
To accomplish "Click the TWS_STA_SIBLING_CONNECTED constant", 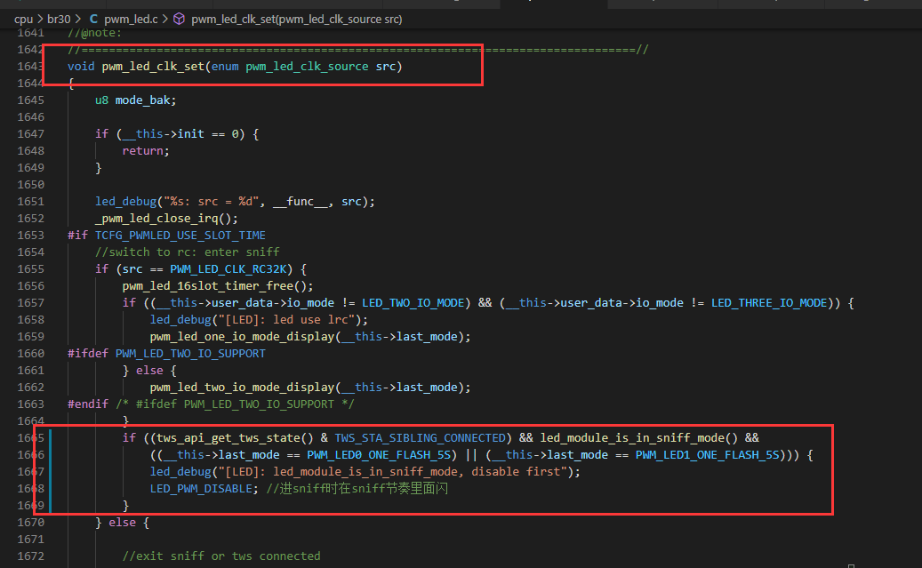I will click(x=420, y=438).
